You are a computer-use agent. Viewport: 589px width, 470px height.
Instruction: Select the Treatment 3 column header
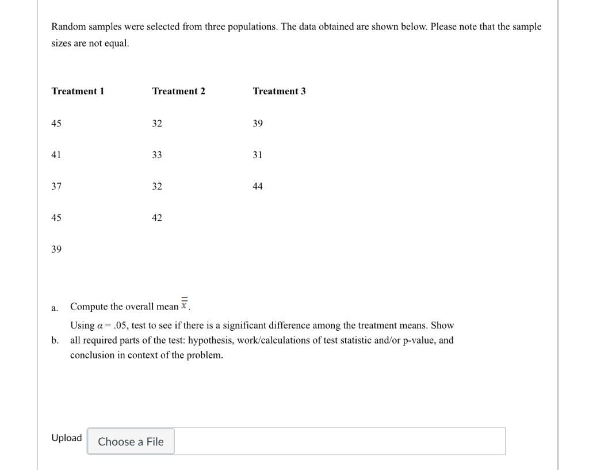(x=279, y=91)
